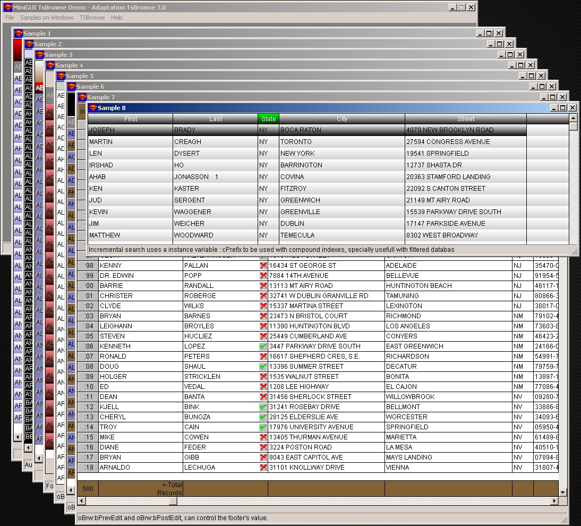Toggle the status mark for RONALD PETERS

click(262, 356)
